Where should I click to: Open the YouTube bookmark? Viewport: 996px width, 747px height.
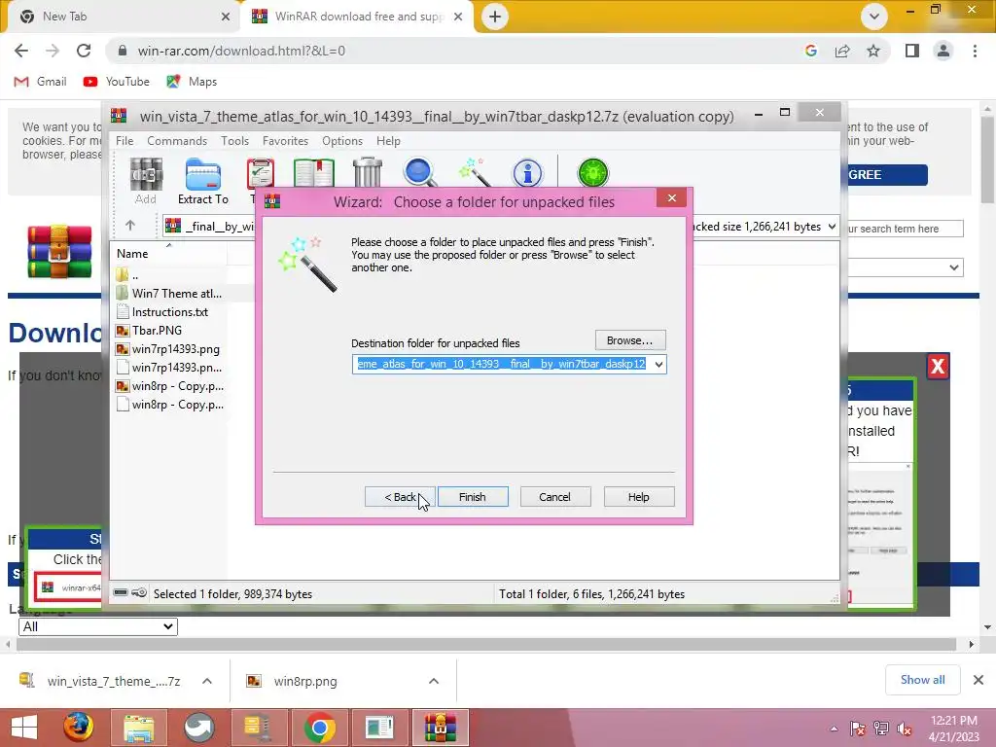[117, 82]
